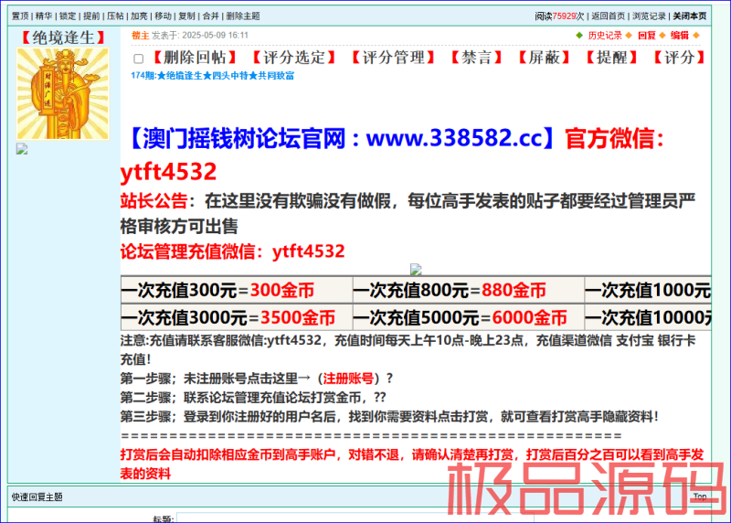Click the 移动 move thread link
This screenshot has width=731, height=523.
click(x=163, y=16)
